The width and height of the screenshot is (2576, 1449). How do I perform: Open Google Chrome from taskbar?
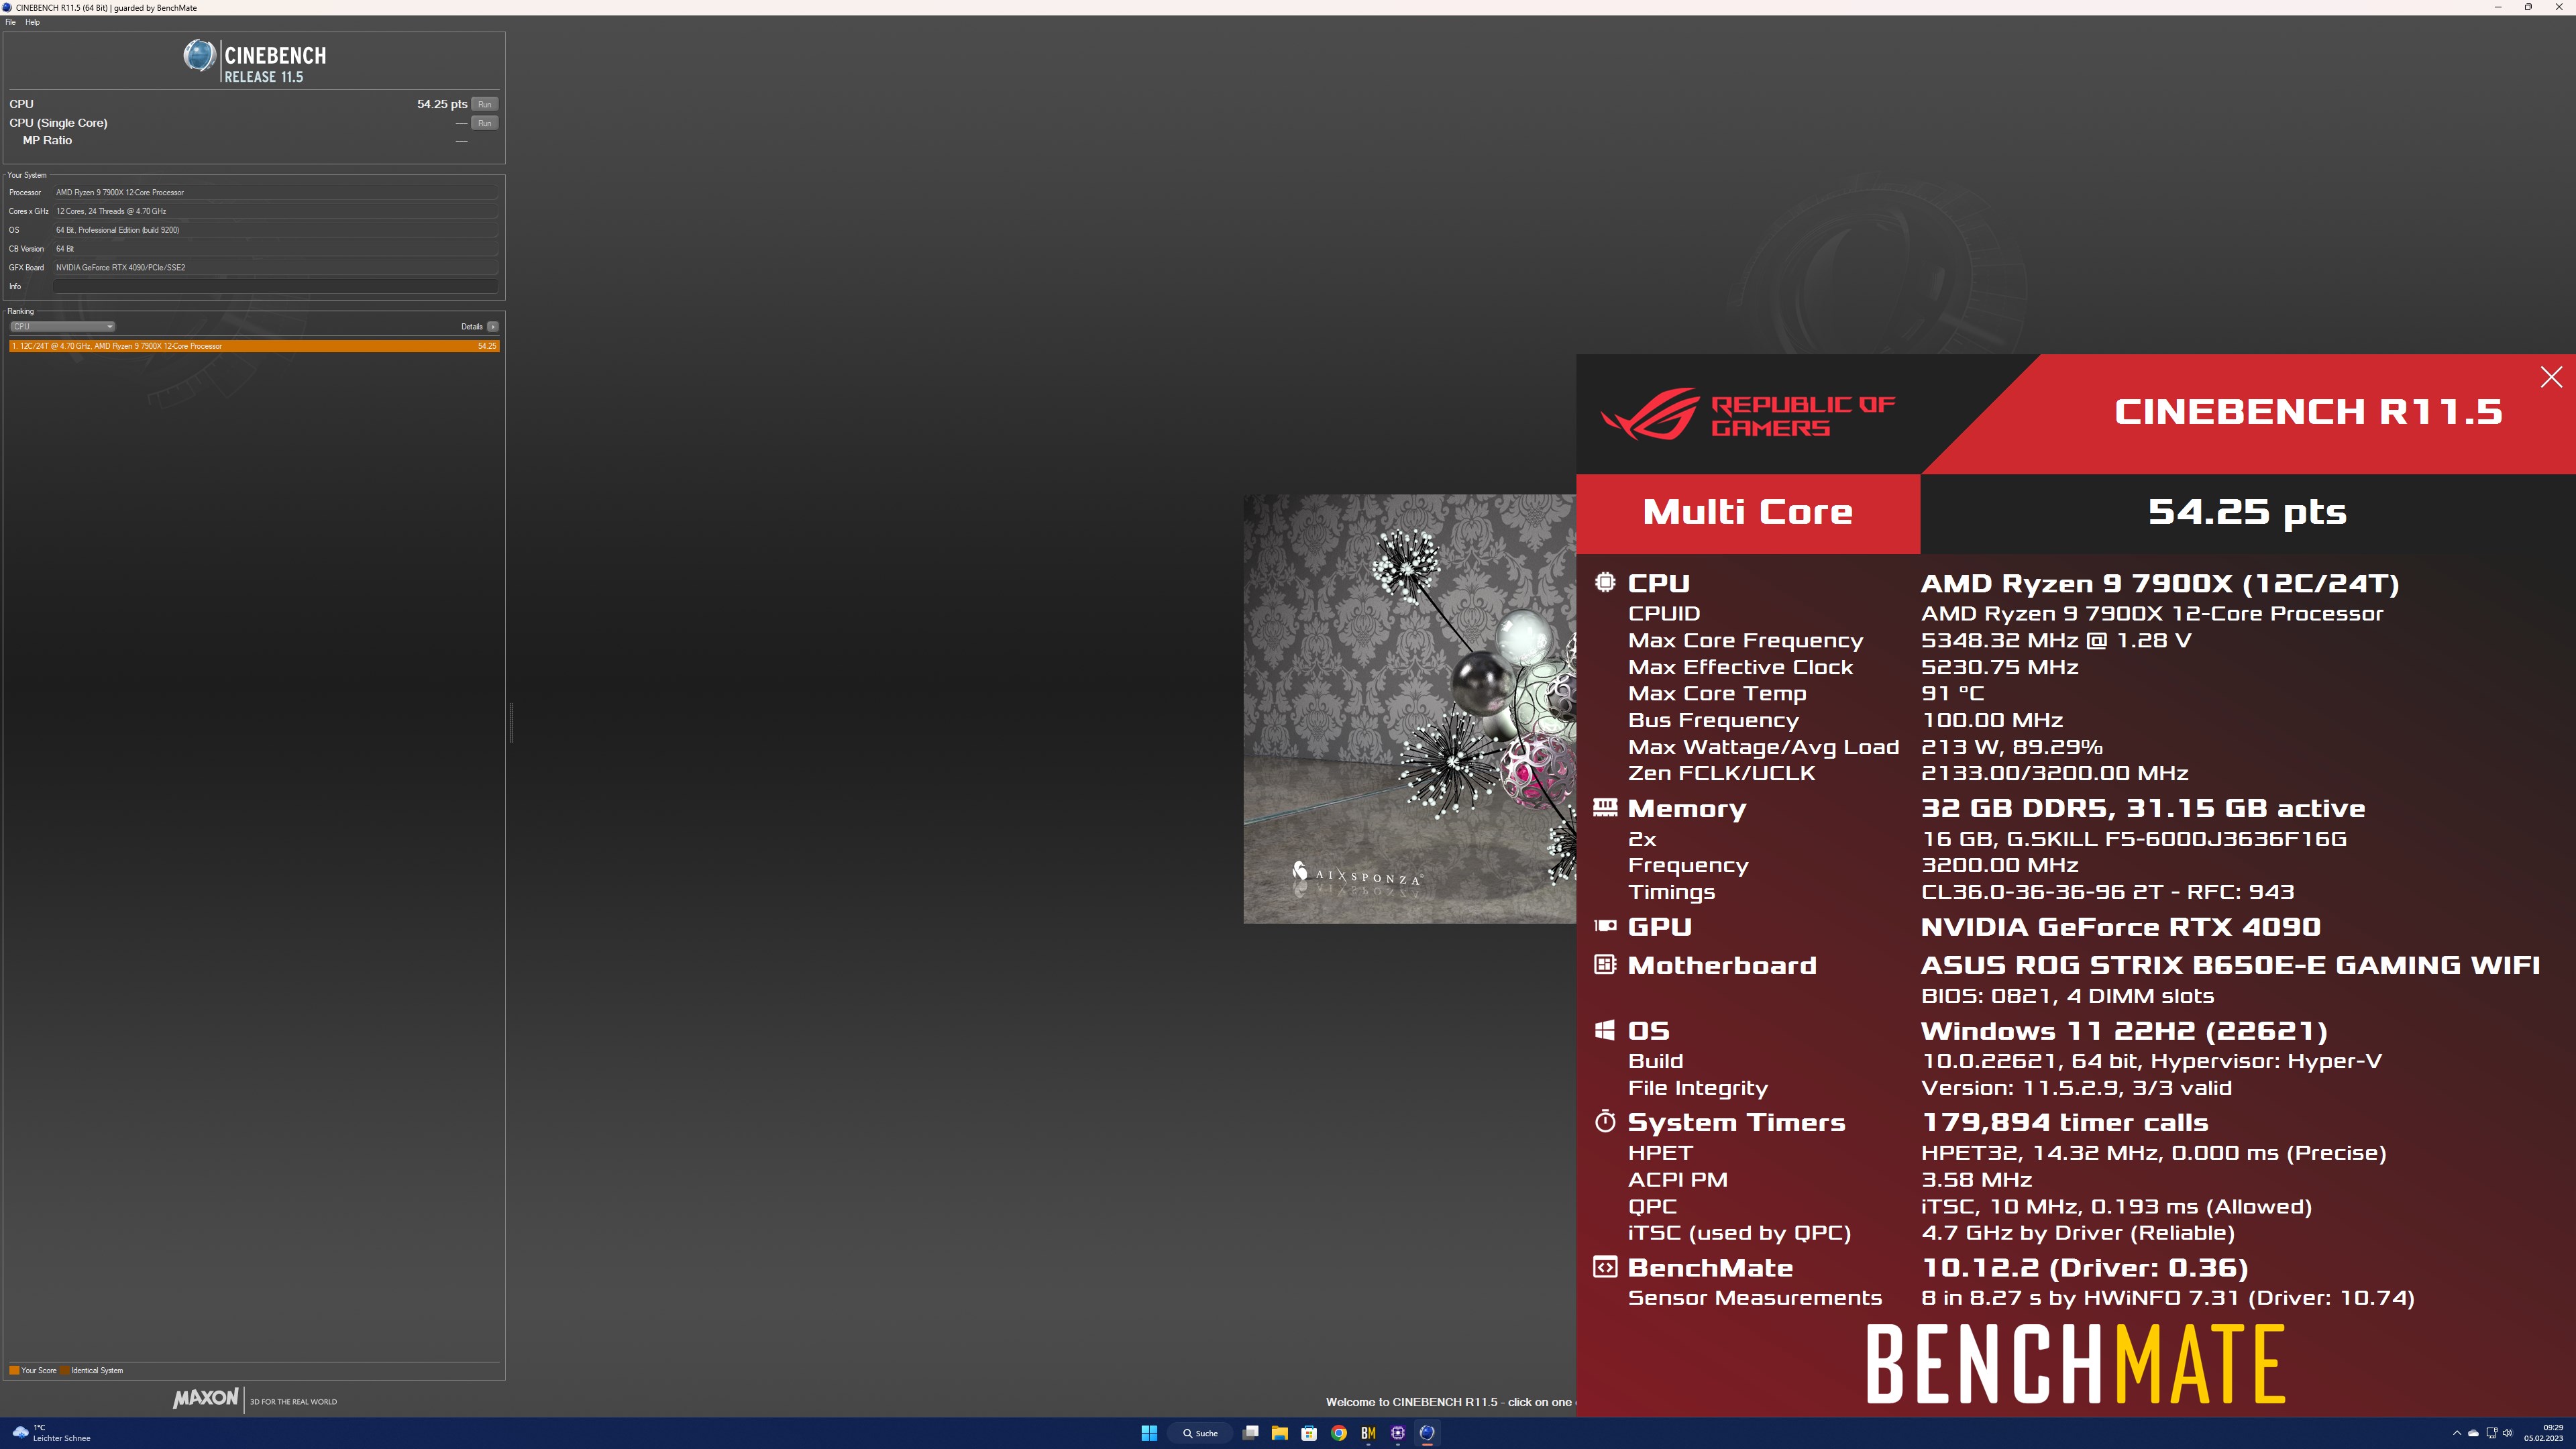[1339, 1433]
